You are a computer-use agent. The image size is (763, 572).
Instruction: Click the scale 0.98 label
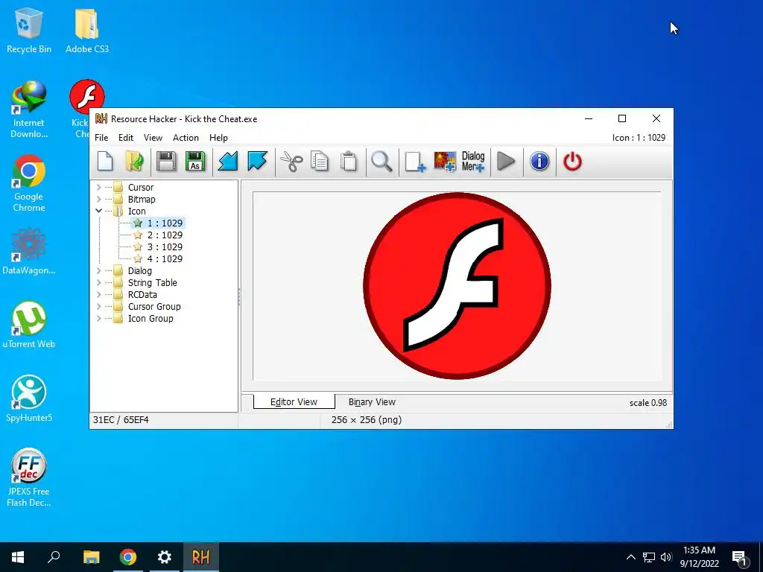[648, 403]
